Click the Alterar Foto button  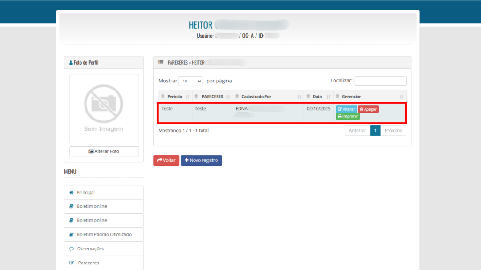click(x=103, y=151)
